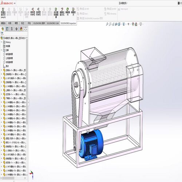This screenshot has height=182, width=182.
Task: Expand the 下箱体<1> component node
Action: [x=1, y=98]
